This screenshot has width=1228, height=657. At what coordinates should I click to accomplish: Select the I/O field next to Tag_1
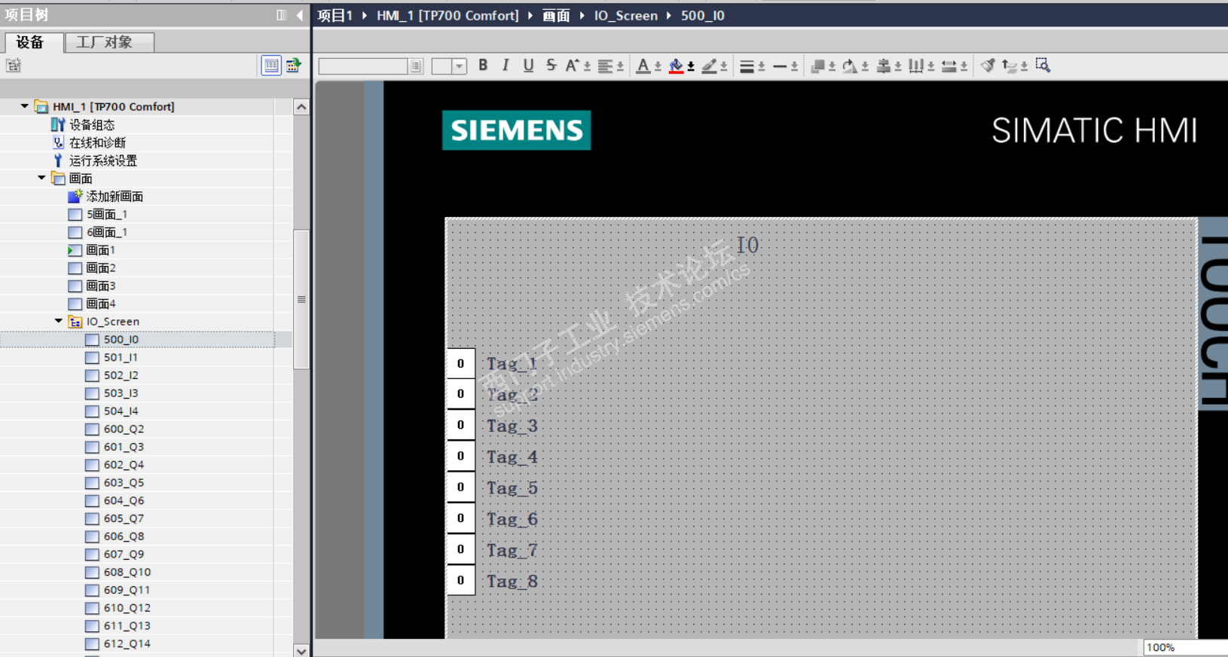(x=461, y=363)
